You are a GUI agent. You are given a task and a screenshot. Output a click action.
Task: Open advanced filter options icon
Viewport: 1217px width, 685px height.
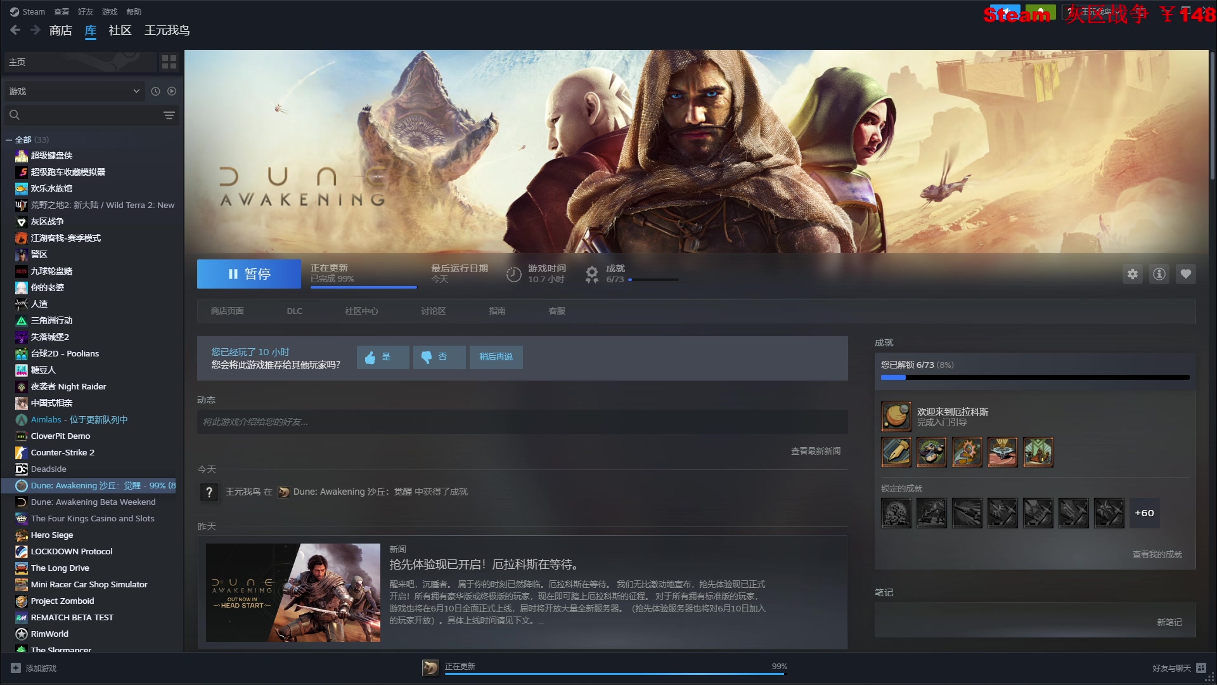click(169, 115)
